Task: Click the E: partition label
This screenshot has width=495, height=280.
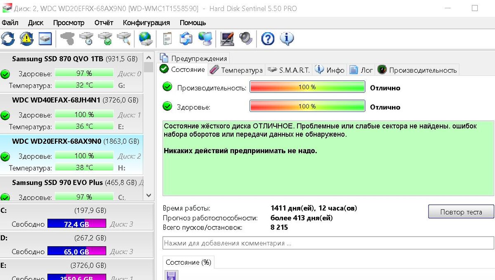Action: (x=4, y=265)
